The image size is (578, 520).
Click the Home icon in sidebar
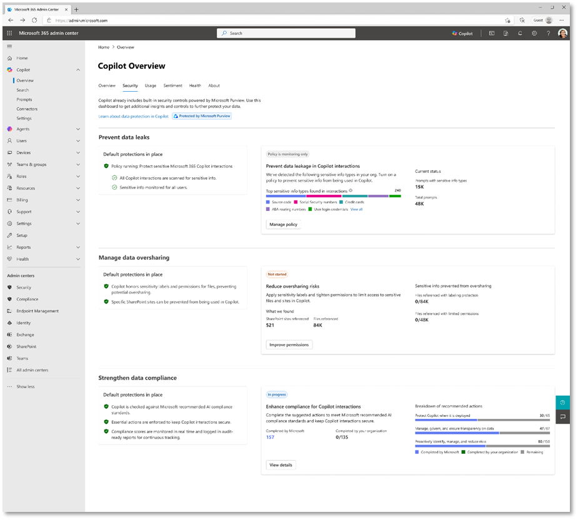(9, 58)
